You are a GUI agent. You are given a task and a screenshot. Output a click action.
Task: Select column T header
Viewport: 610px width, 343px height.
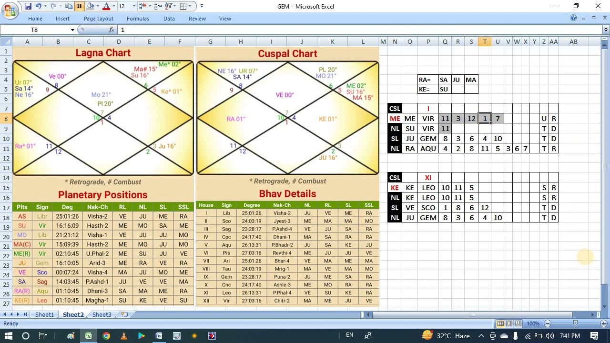tap(485, 42)
